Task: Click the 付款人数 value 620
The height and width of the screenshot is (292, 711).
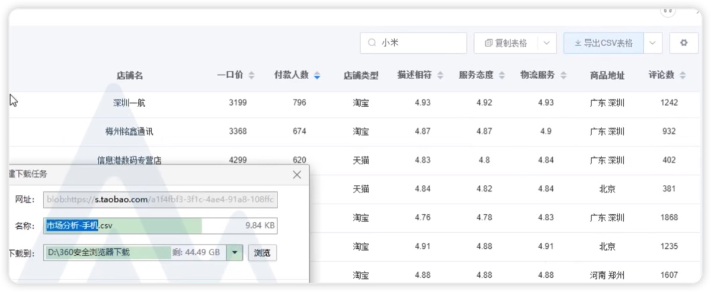Action: [x=299, y=160]
